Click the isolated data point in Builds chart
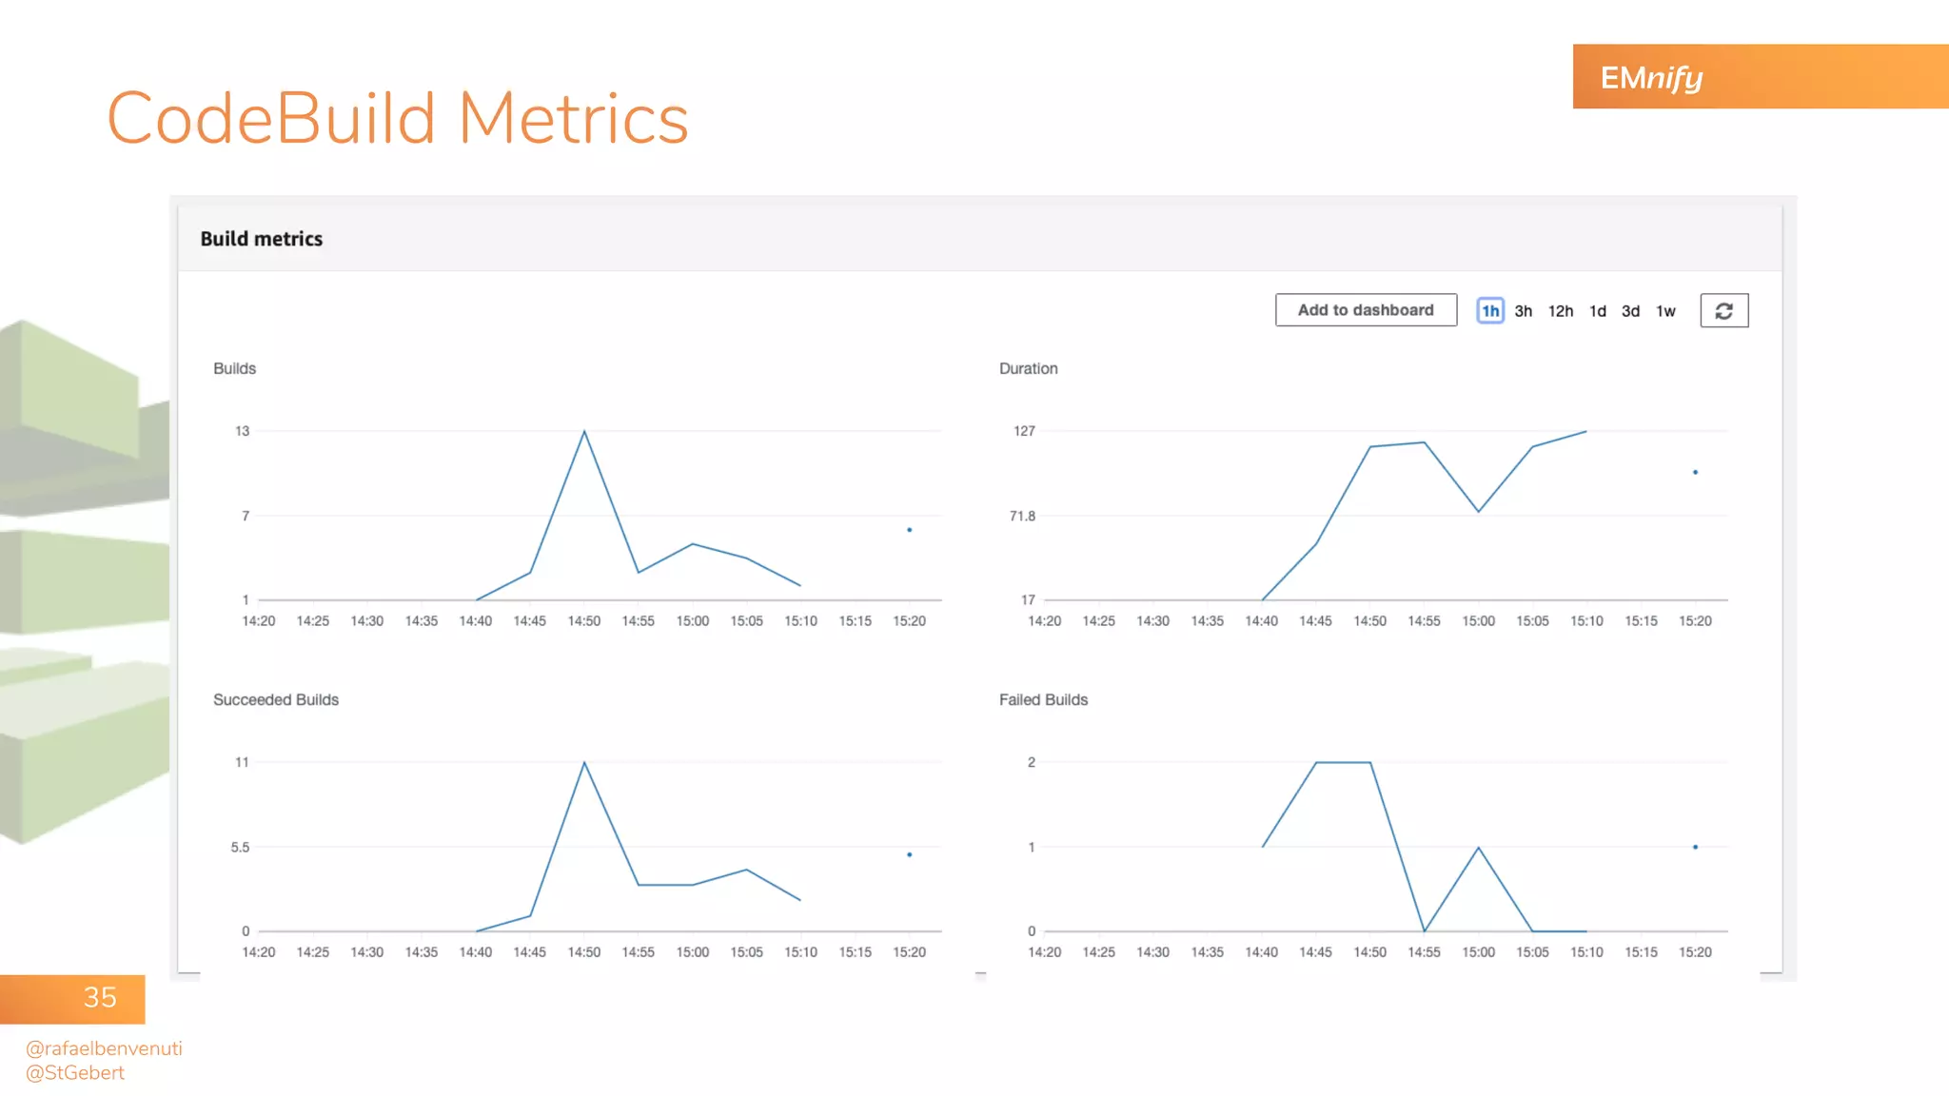The width and height of the screenshot is (1949, 1096). [910, 530]
